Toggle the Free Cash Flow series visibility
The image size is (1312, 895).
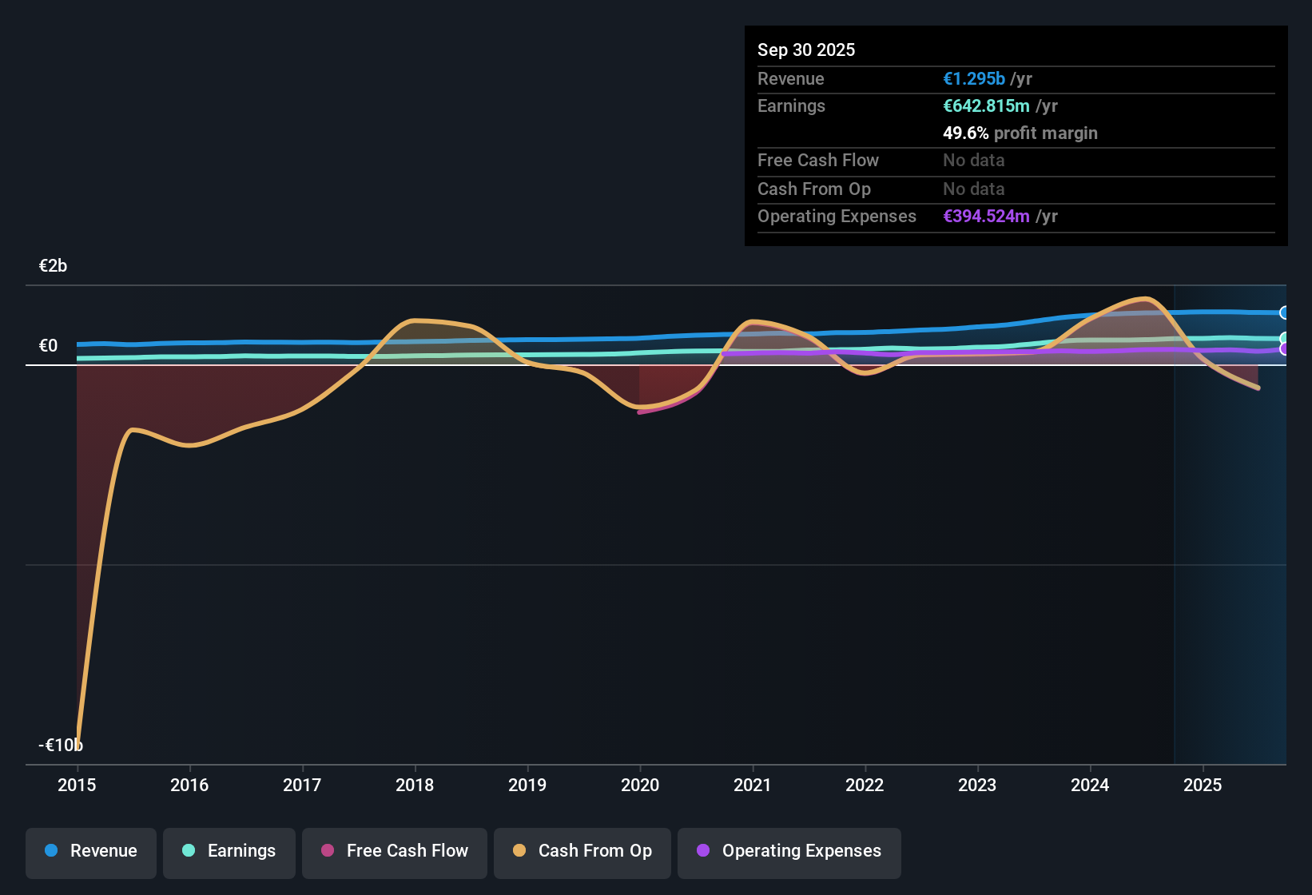point(394,852)
